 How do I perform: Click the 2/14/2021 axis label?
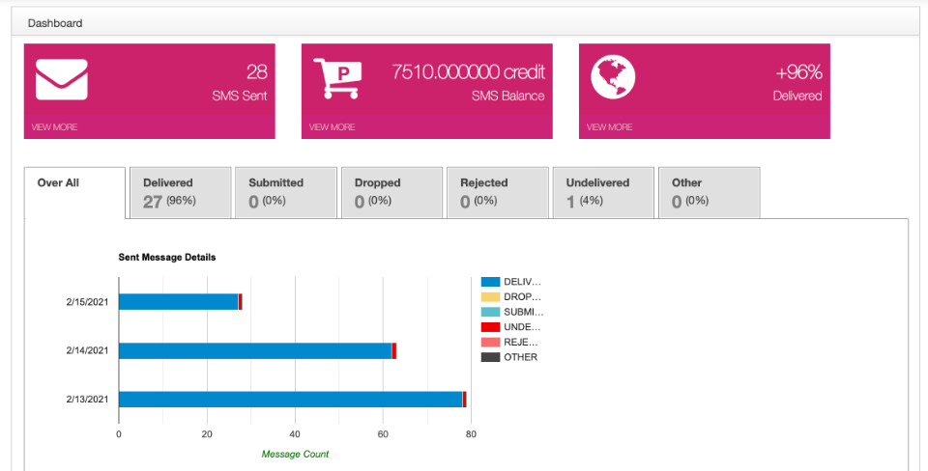tap(88, 350)
